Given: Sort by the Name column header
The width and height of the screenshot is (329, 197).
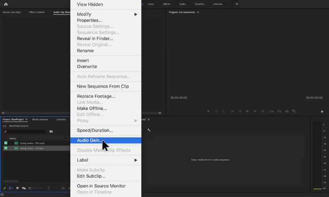Looking at the screenshot, I should (13, 139).
